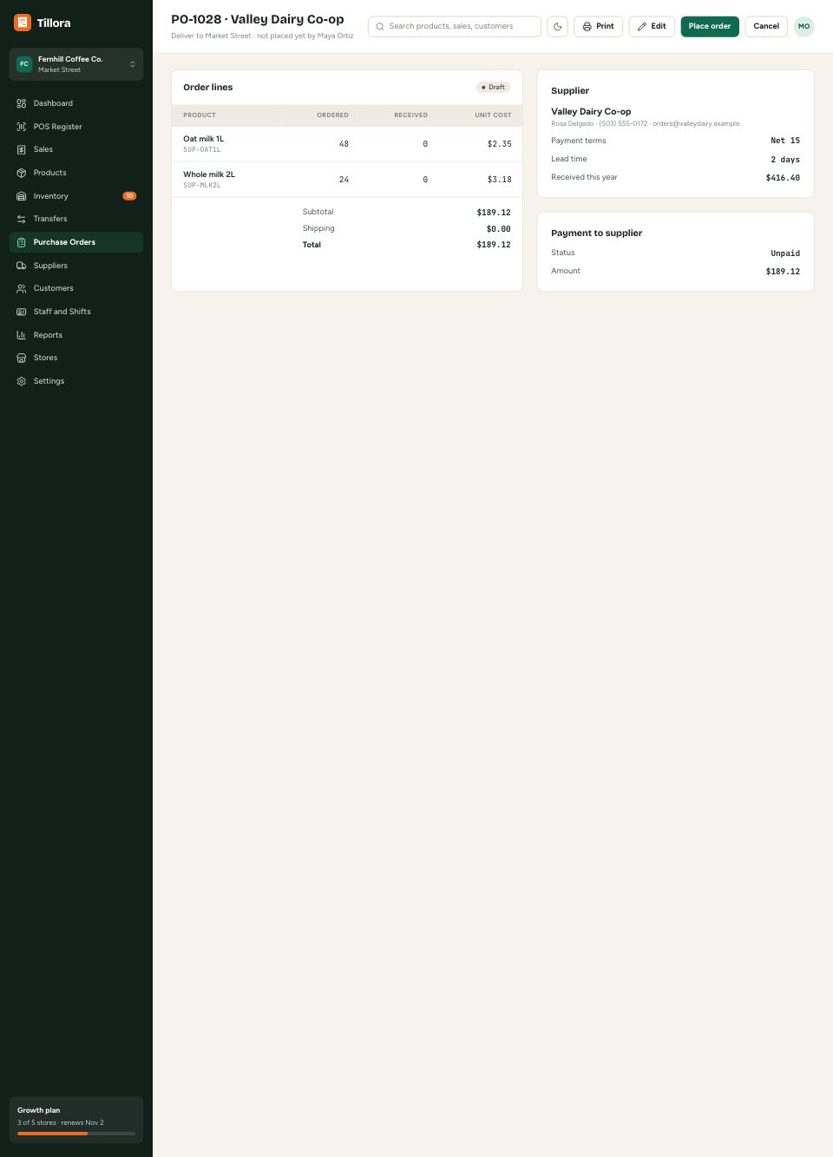833x1157 pixels.
Task: Click the $416.40 received this year value
Action: point(783,178)
